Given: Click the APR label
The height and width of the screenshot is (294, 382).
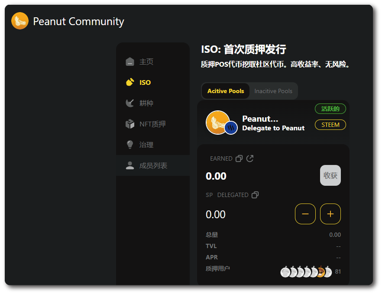Looking at the screenshot, I should pos(212,257).
